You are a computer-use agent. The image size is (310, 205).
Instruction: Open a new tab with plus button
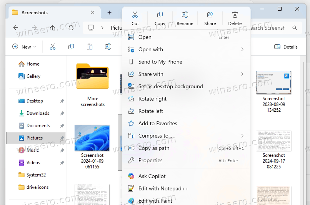click(x=109, y=12)
